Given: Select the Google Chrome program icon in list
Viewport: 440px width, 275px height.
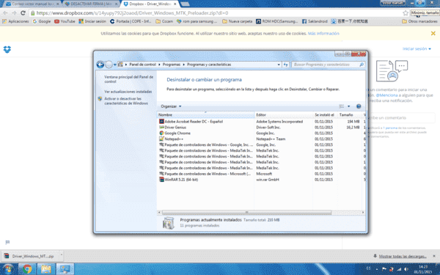Looking at the screenshot, I should tap(161, 133).
